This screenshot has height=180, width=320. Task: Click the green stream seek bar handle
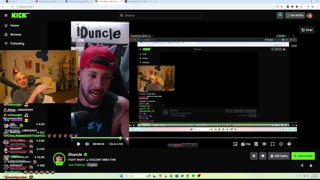point(120,138)
